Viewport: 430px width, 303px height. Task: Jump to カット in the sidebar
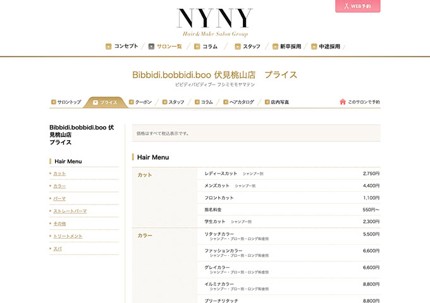tap(59, 174)
